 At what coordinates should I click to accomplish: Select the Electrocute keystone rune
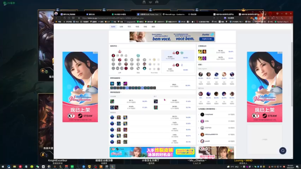[x=113, y=56]
